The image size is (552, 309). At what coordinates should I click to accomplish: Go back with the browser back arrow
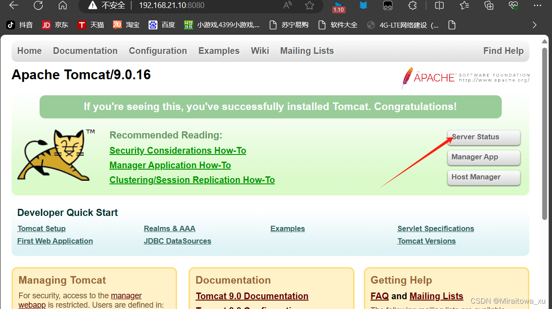14,5
